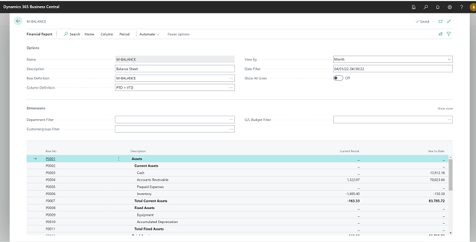This screenshot has width=476, height=242.
Task: Open the notifications bell
Action: [438, 7]
